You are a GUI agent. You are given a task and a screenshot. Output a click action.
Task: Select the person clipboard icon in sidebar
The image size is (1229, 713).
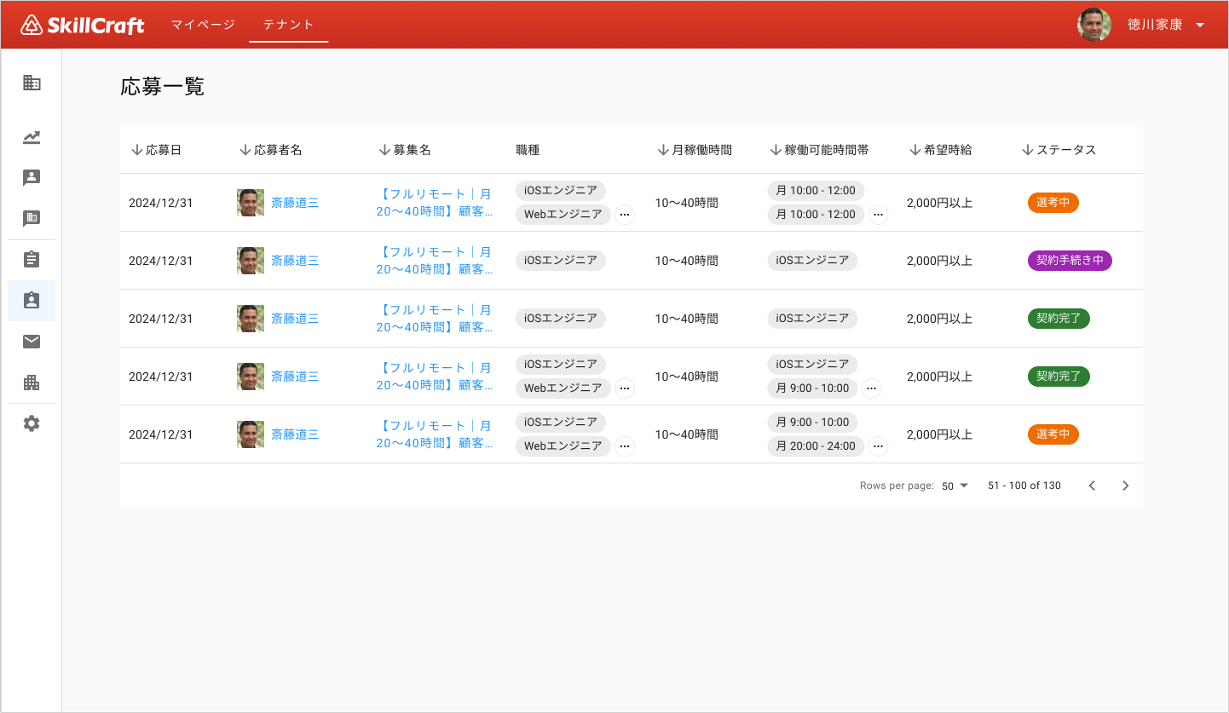[x=32, y=301]
